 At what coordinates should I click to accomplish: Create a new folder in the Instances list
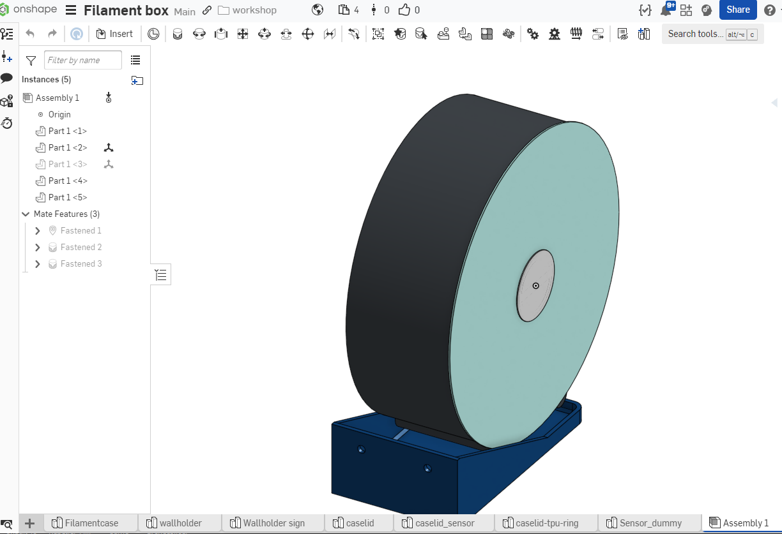click(137, 80)
